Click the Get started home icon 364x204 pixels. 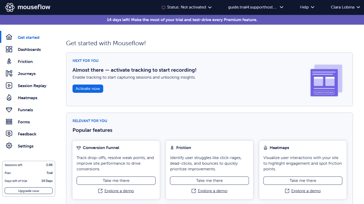[9, 37]
